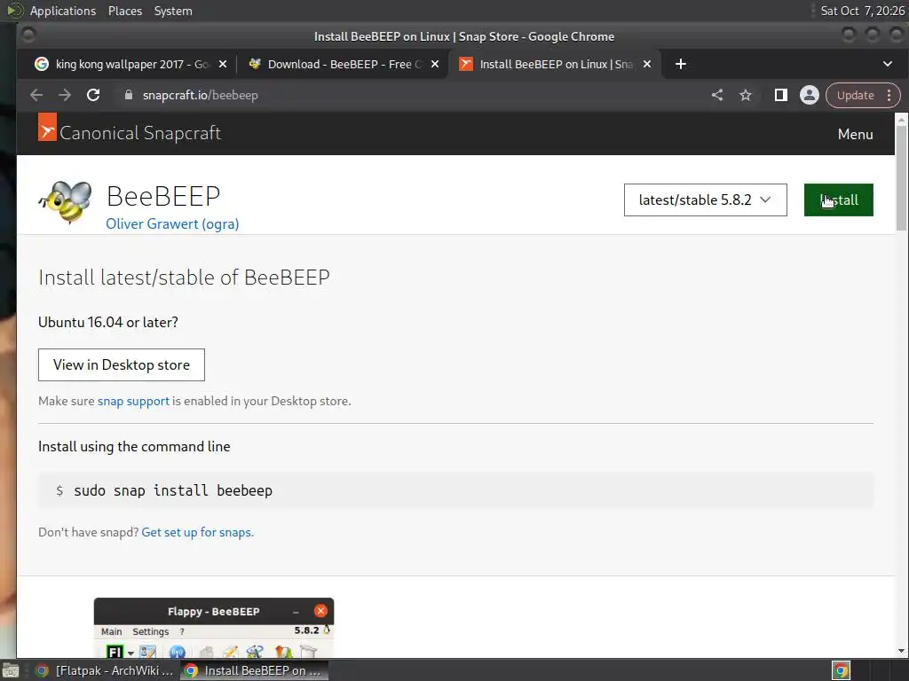The height and width of the screenshot is (681, 909).
Task: Close the Install BeeBEEP on Linux tab
Action: click(647, 64)
